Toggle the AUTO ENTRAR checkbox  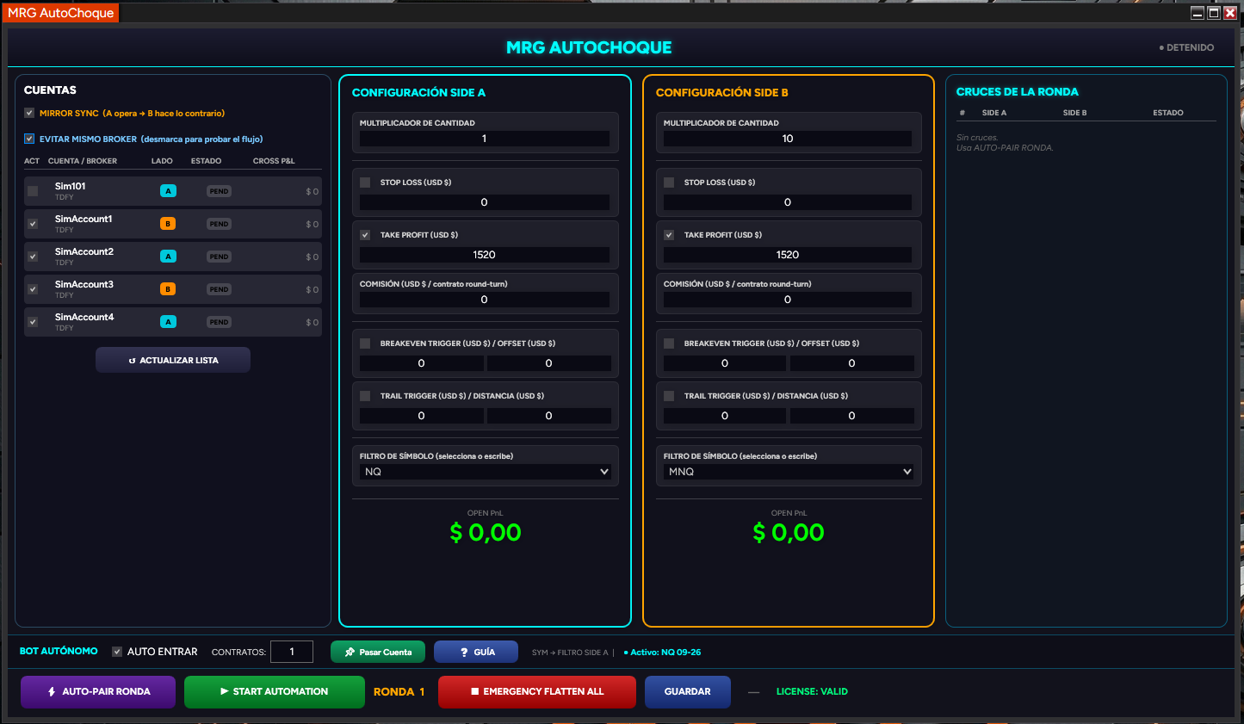[x=117, y=652]
